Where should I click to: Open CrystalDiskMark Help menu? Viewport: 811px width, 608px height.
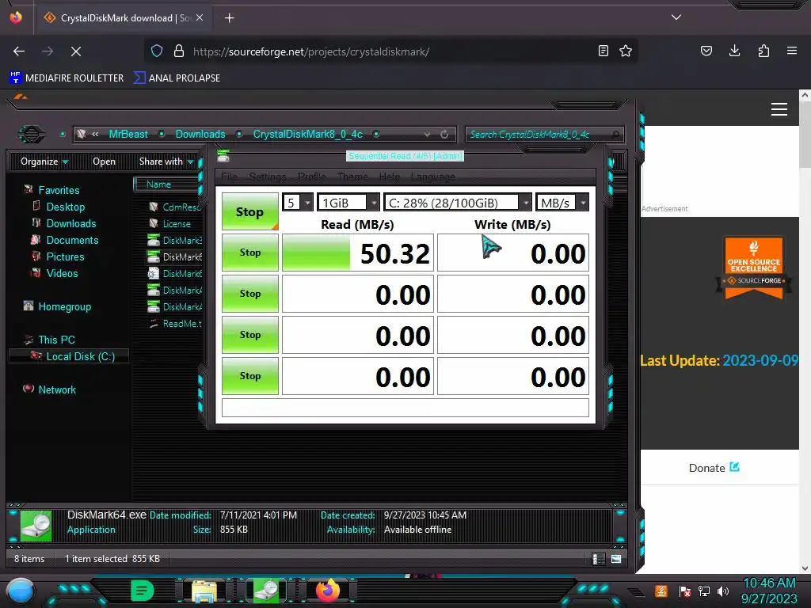390,177
